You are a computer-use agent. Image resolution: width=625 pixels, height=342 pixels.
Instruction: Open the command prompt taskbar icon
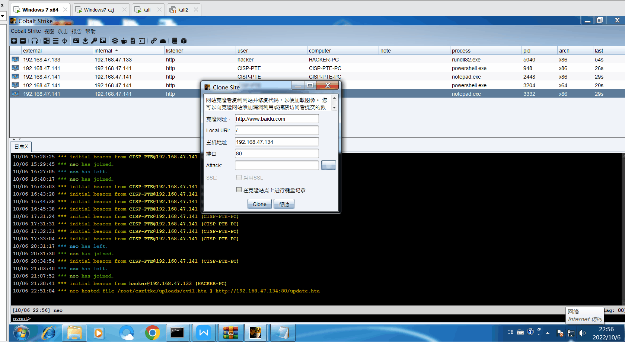(x=177, y=333)
